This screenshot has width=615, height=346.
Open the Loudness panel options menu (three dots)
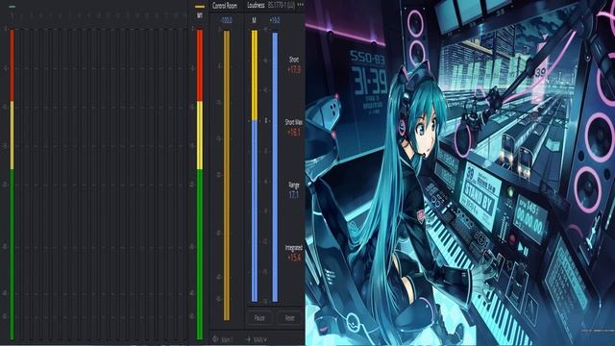pos(301,5)
